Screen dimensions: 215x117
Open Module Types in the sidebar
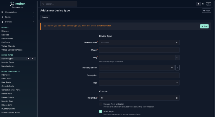pyautogui.click(x=8, y=62)
